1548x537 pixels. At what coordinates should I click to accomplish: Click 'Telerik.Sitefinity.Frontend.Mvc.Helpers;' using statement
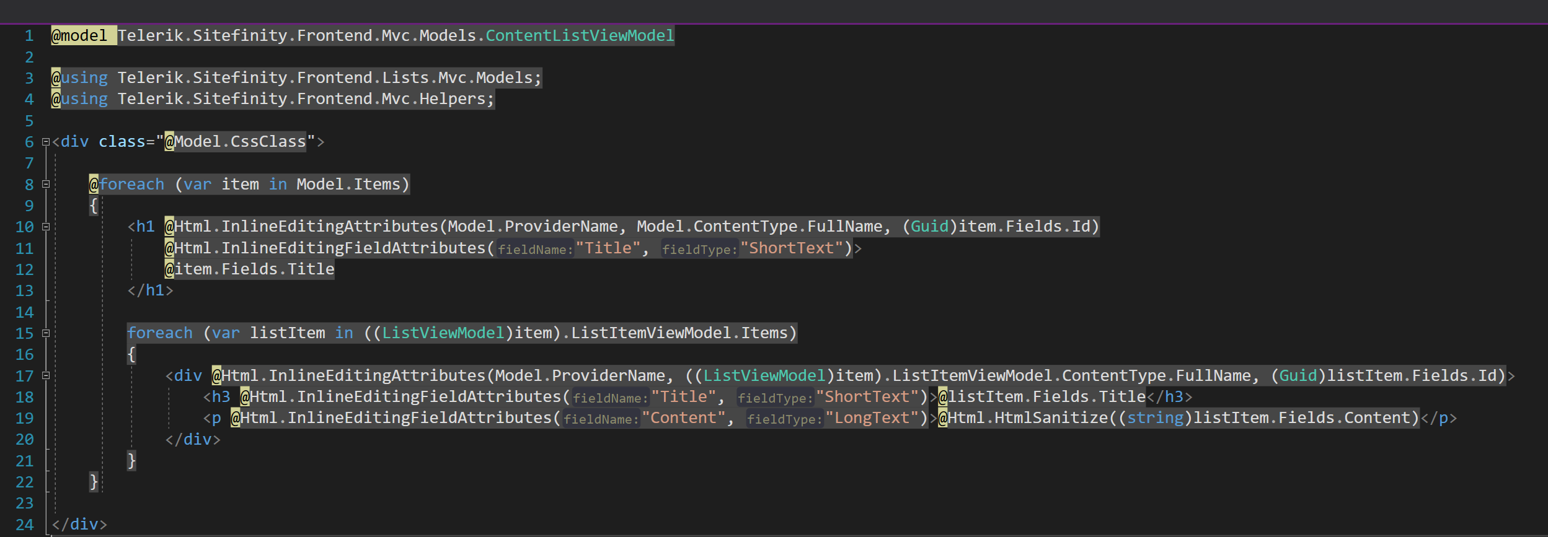click(x=306, y=99)
